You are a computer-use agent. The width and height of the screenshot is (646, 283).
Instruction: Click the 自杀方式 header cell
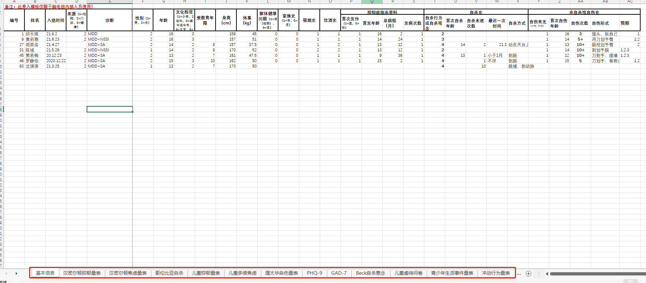point(518,23)
